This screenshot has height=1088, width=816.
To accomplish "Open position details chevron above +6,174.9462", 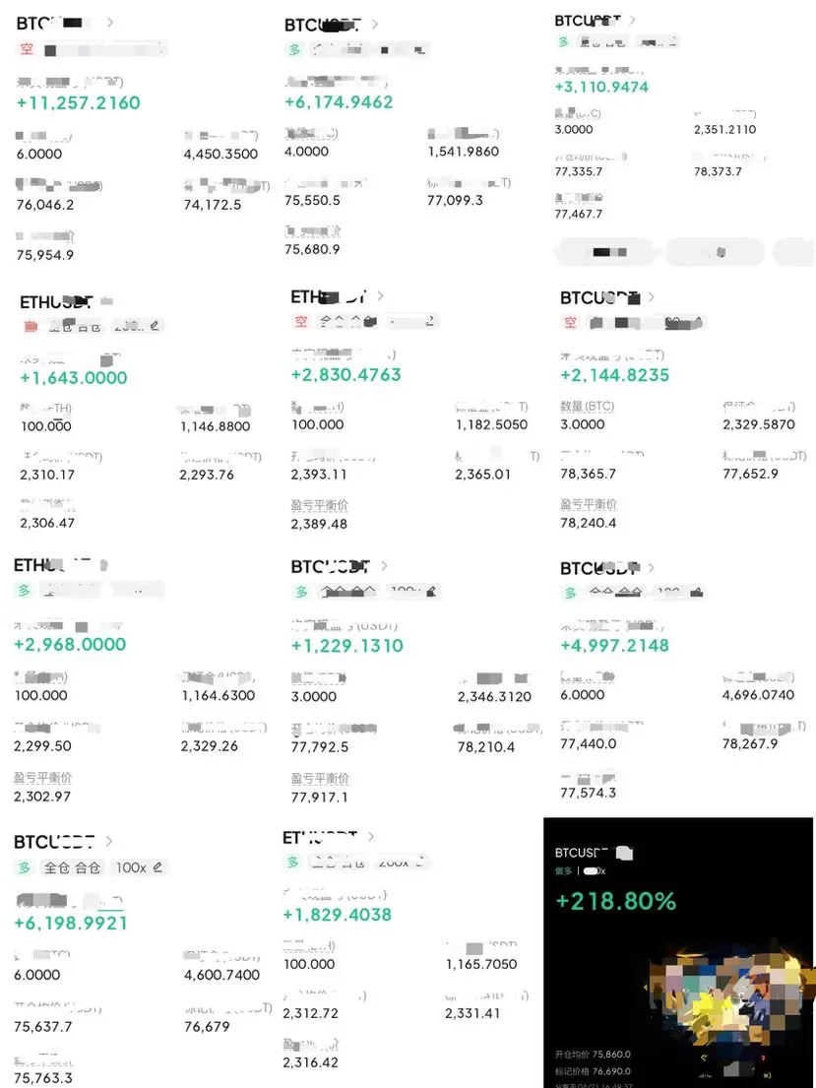I will pos(375,25).
